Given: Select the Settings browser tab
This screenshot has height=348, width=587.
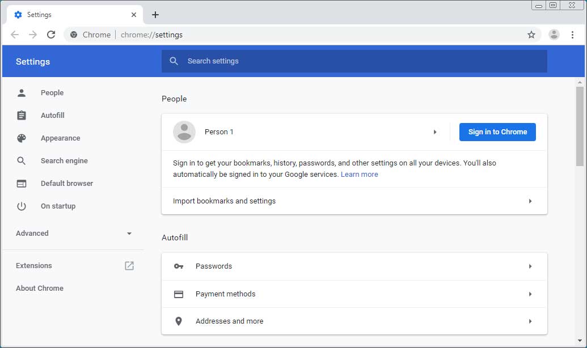Looking at the screenshot, I should point(75,15).
